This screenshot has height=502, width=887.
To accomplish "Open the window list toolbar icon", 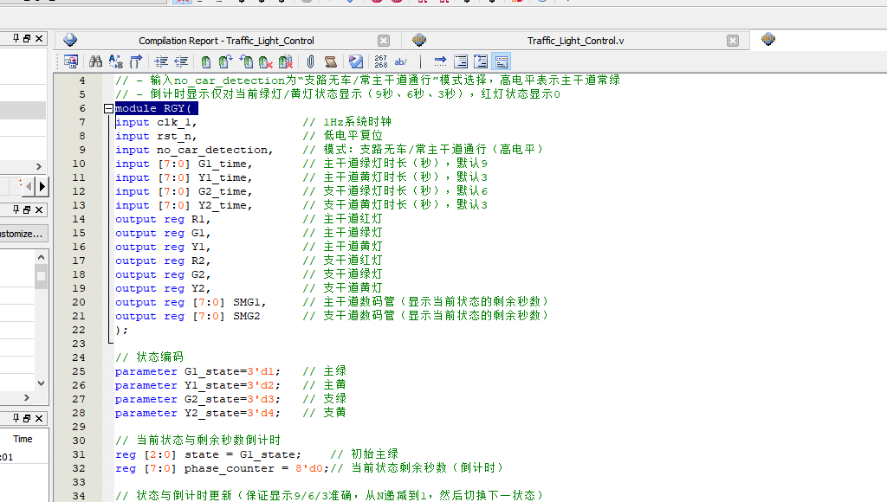I will (x=71, y=61).
